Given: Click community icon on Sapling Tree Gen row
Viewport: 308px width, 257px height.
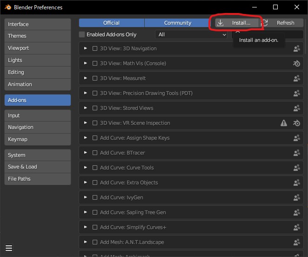Looking at the screenshot, I should (x=297, y=212).
